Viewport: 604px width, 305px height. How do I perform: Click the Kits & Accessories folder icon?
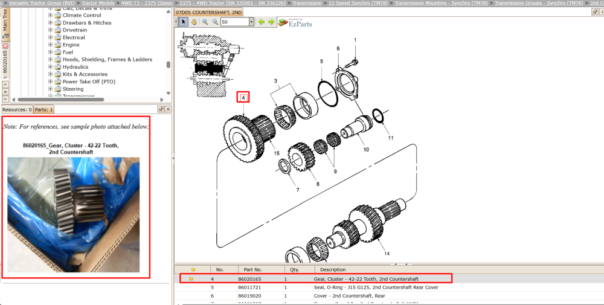point(58,74)
